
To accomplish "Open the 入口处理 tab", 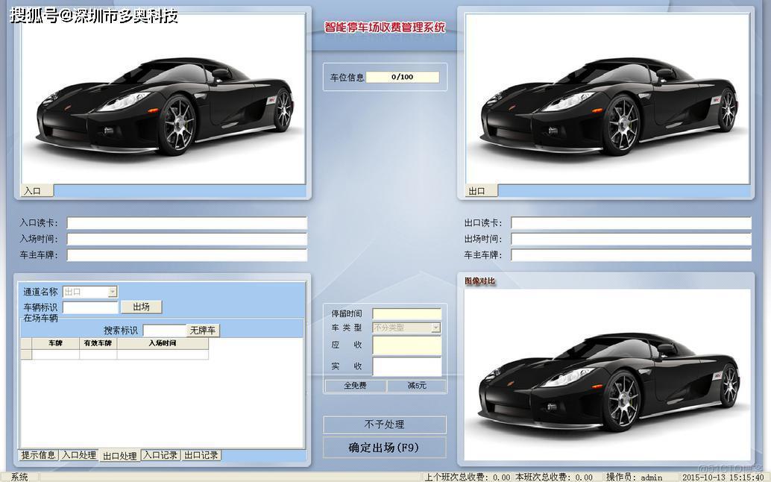I will [x=79, y=455].
